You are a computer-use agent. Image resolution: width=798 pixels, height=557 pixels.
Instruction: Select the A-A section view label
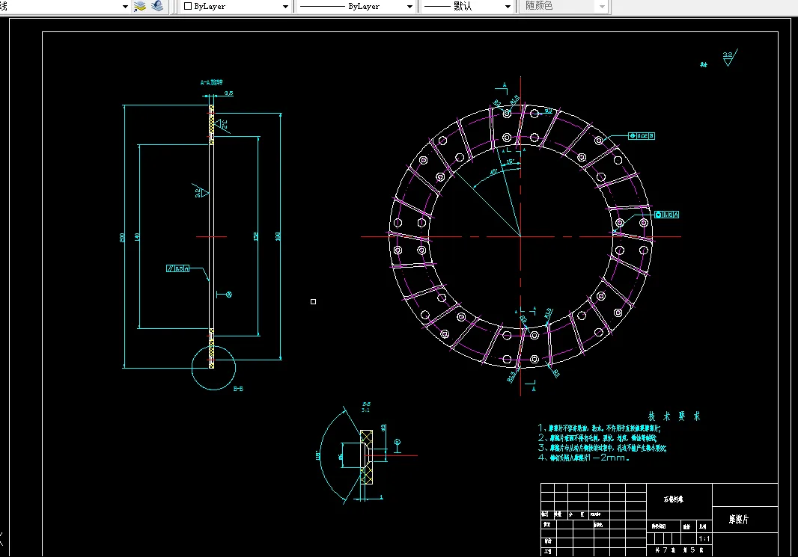211,81
